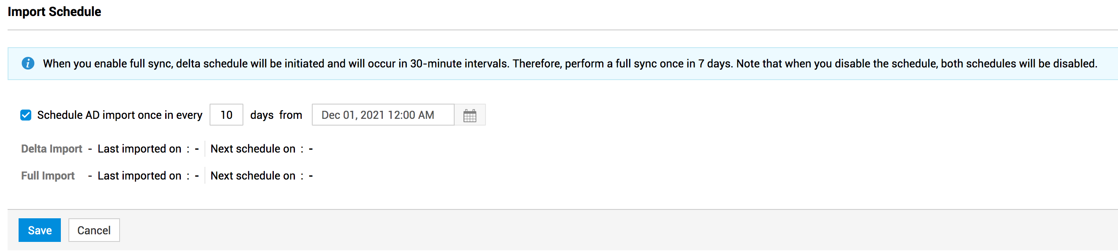This screenshot has width=1118, height=252.
Task: Click the "Schedule AD import once in every" label
Action: pos(119,115)
